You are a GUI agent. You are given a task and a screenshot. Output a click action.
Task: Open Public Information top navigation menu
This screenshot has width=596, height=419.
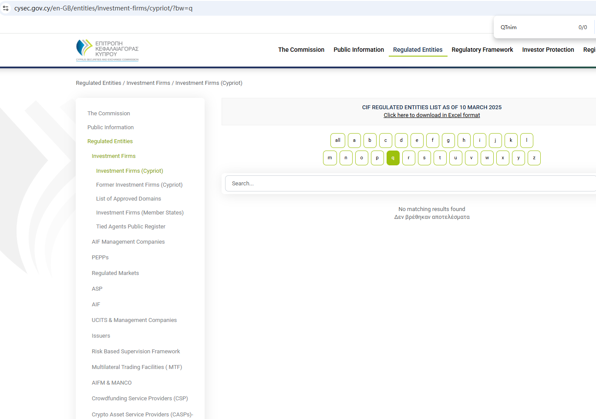coord(359,50)
